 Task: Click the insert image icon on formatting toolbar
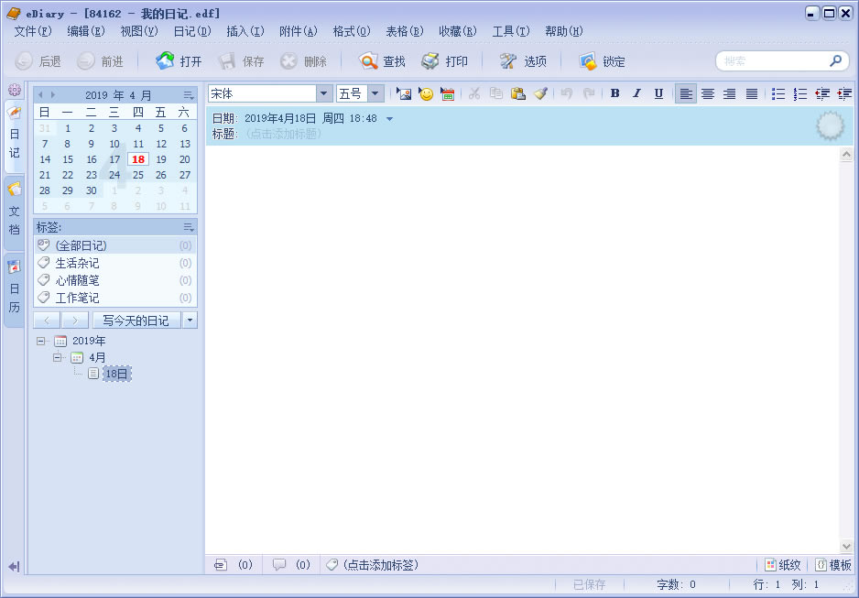click(404, 92)
